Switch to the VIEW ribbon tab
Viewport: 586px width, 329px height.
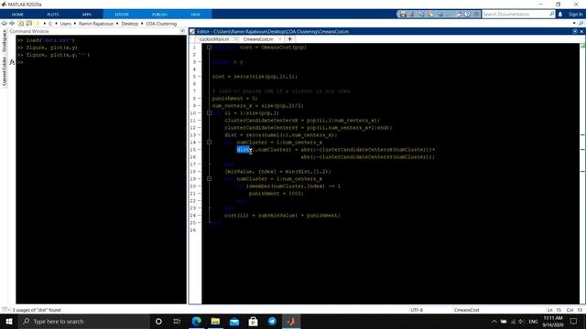pos(195,15)
